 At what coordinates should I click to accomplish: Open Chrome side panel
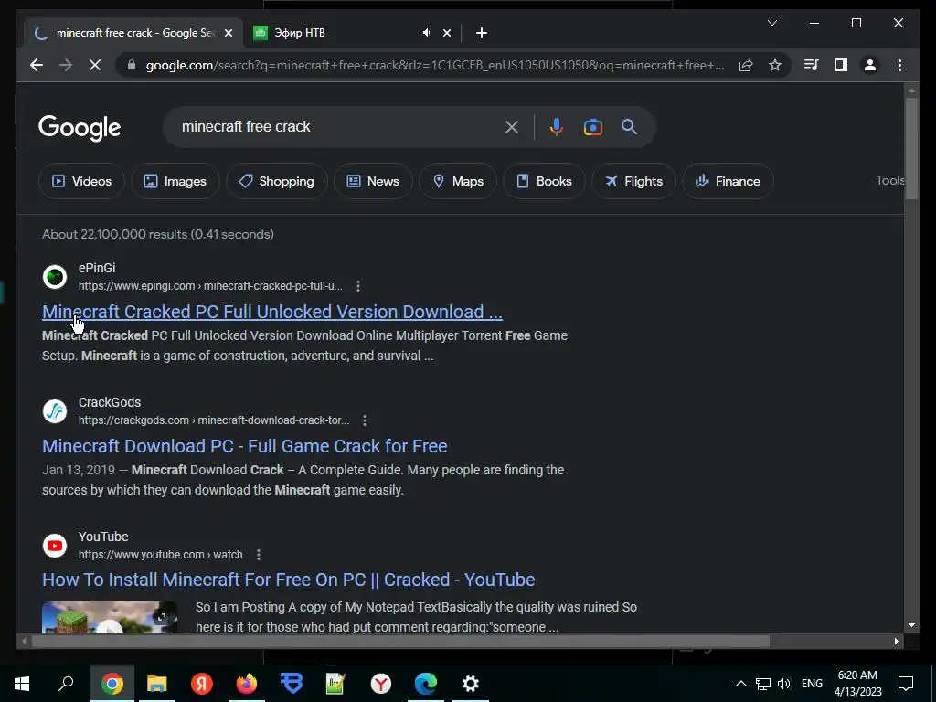[841, 65]
